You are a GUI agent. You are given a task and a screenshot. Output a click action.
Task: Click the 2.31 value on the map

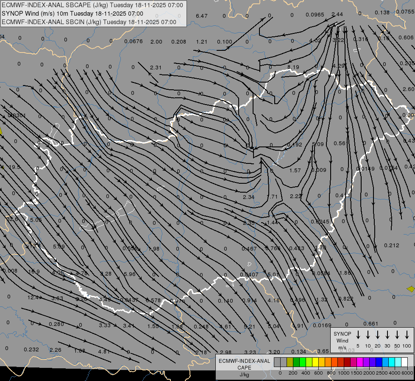[156, 67]
